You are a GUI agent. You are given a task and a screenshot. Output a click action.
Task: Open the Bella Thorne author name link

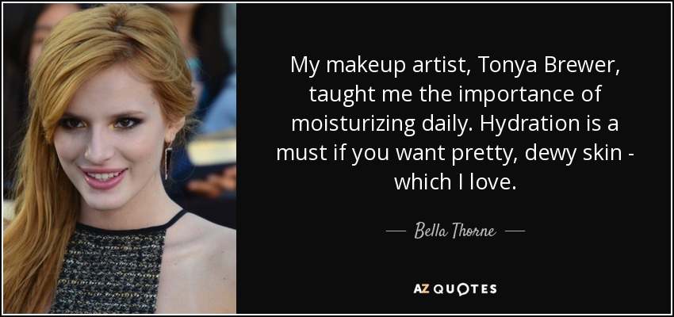tap(455, 231)
